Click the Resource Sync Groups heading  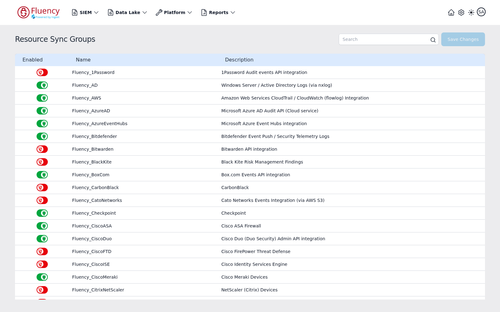coord(55,39)
